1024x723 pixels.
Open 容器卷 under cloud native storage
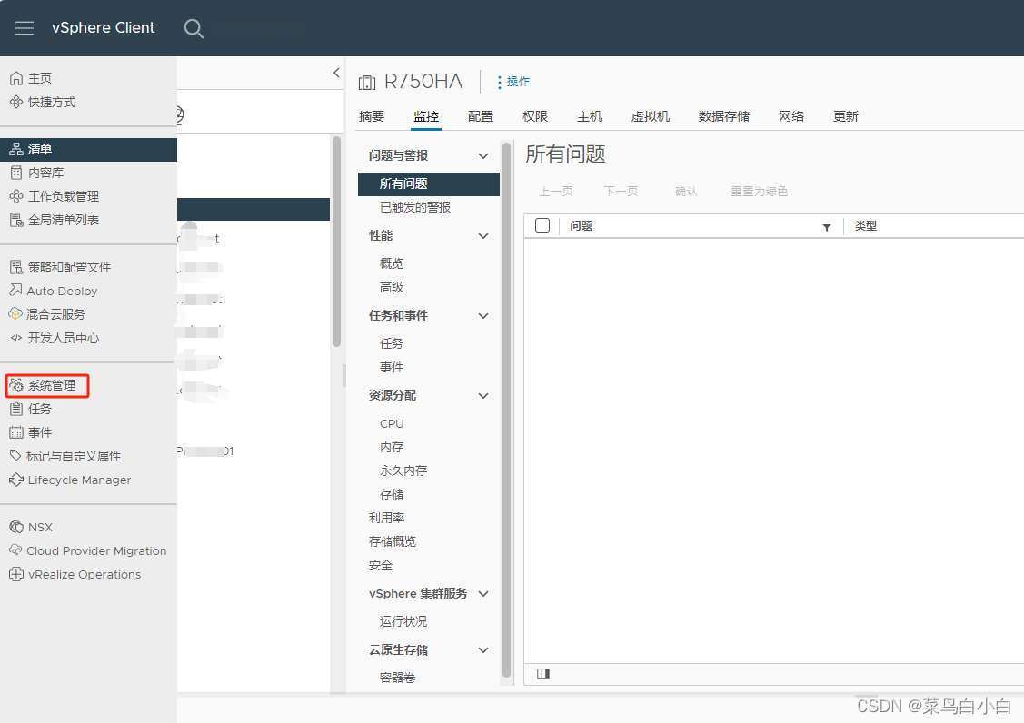click(398, 678)
